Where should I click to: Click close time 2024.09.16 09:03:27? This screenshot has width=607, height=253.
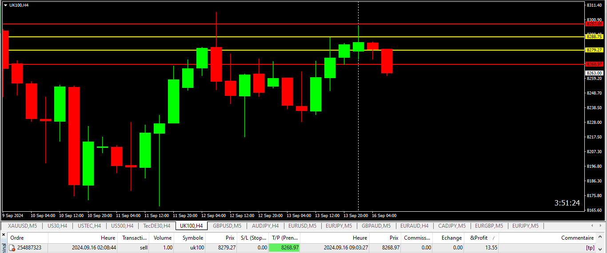point(345,248)
